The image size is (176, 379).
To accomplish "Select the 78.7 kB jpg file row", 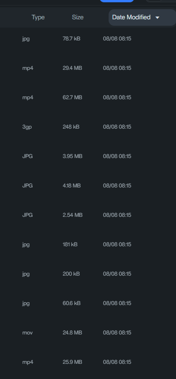I will coord(88,39).
